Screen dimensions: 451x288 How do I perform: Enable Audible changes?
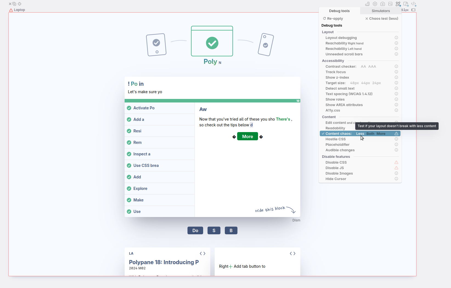coord(340,150)
